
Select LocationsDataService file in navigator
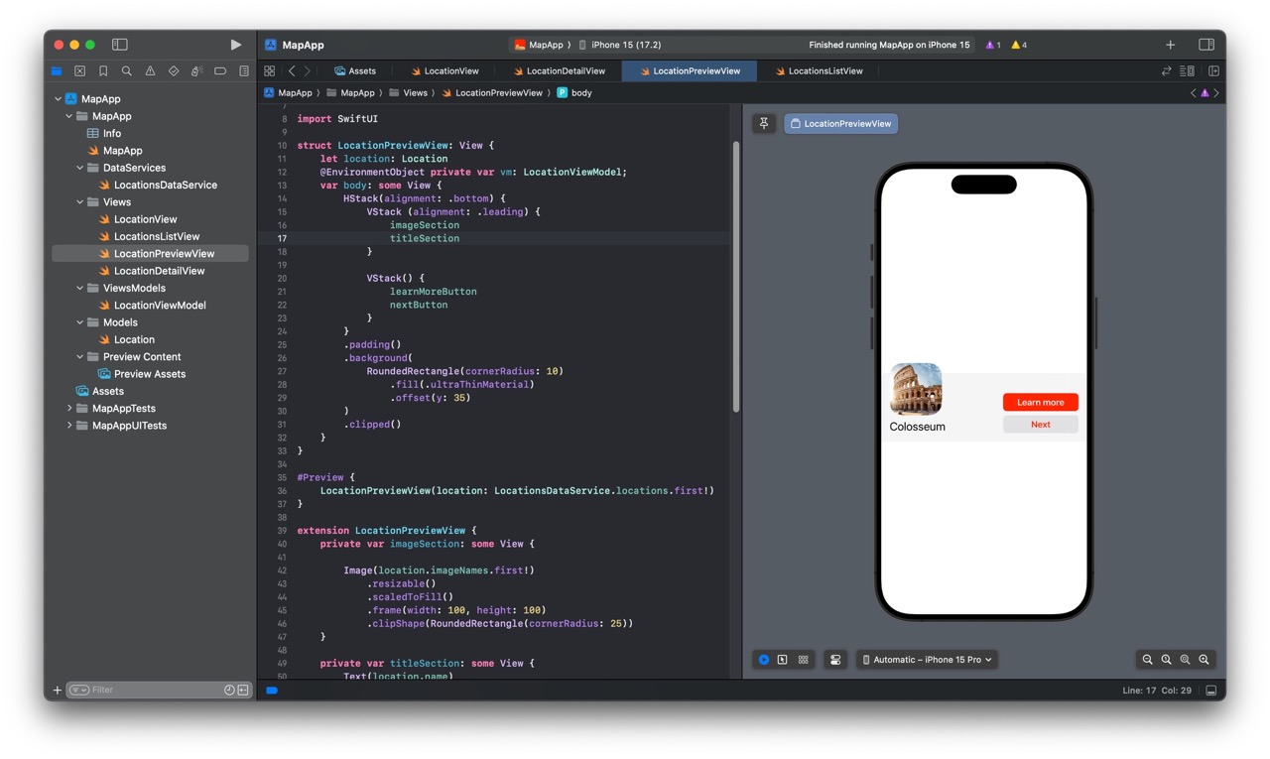point(165,186)
